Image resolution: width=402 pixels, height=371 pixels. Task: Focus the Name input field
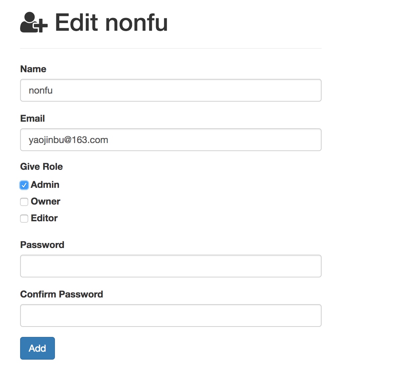(x=171, y=90)
